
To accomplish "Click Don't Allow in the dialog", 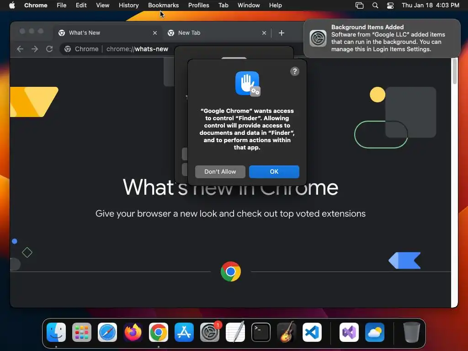I will tap(220, 172).
